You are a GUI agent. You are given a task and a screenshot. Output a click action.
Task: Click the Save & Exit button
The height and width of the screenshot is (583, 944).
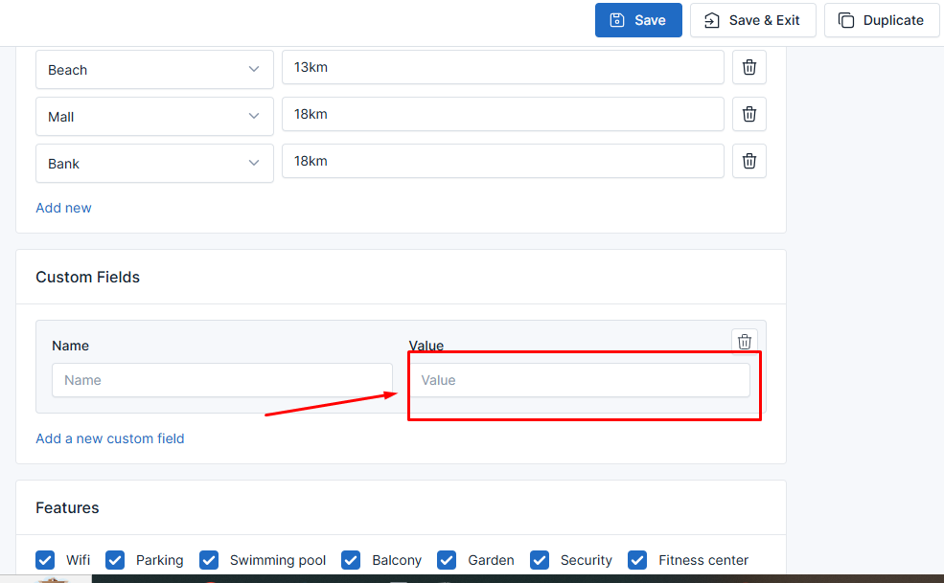point(752,20)
